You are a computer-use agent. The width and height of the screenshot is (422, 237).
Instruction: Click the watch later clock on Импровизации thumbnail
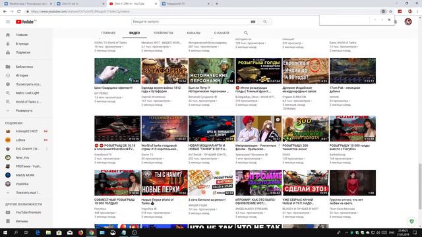278,120
